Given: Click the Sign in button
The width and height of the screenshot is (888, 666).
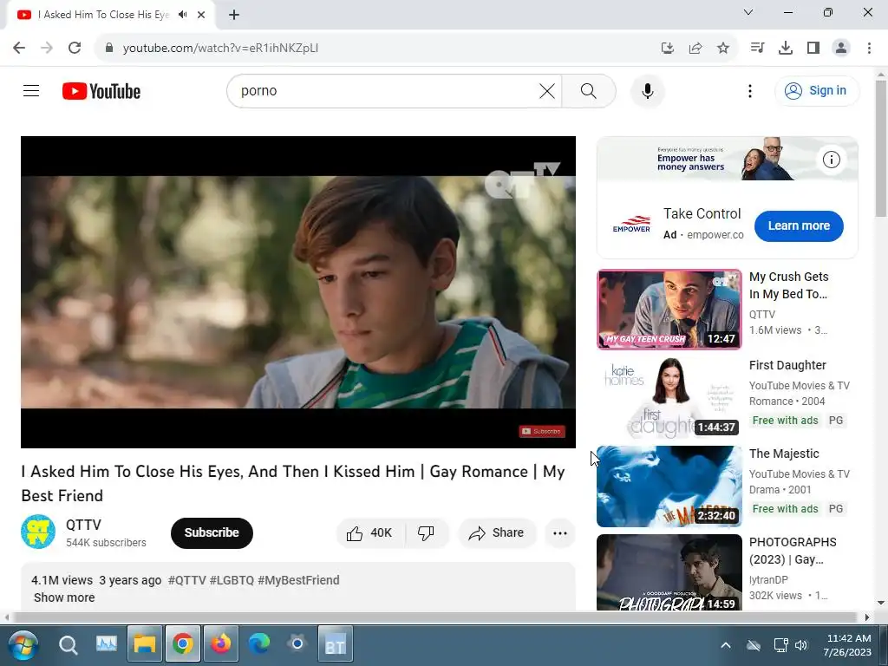Looking at the screenshot, I should click(x=817, y=90).
